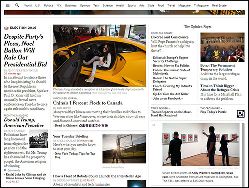Open the U.S. section
Screen dimensions: 249x188
(38, 5)
